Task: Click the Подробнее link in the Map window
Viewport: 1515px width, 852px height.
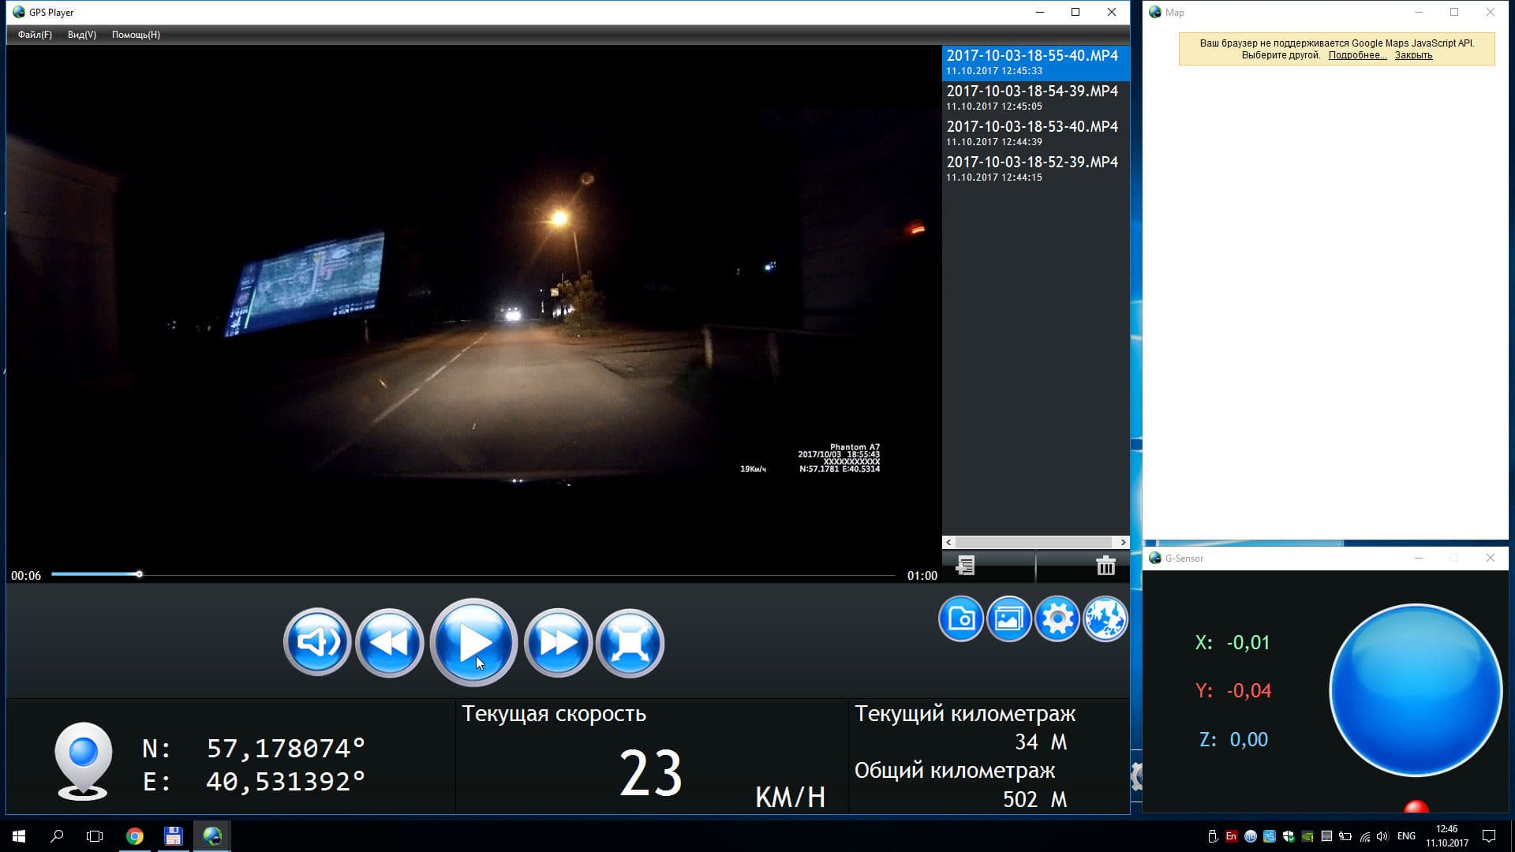Action: click(x=1356, y=55)
